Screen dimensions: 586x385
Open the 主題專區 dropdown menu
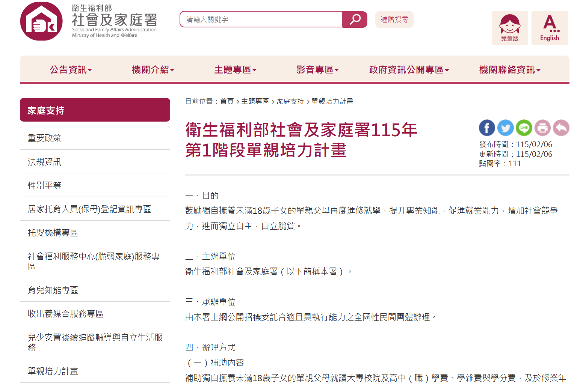[x=235, y=70]
